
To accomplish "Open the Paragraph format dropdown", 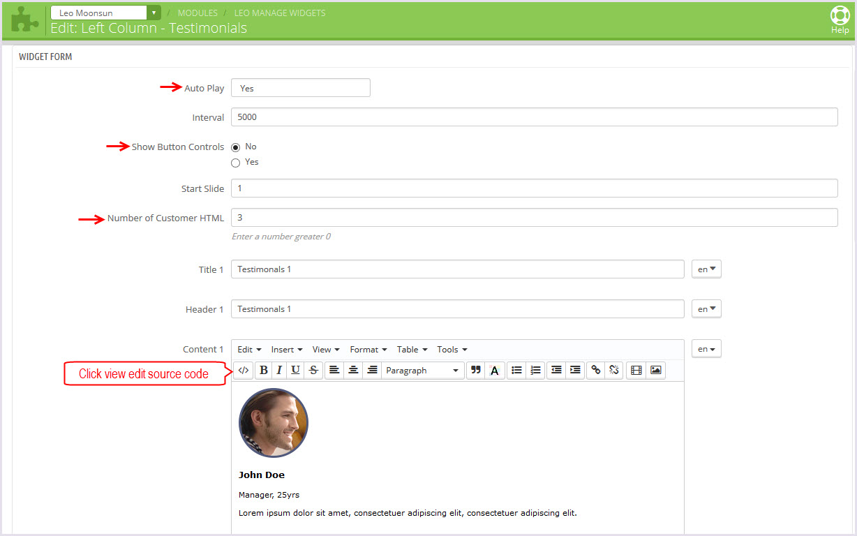I will pos(423,371).
